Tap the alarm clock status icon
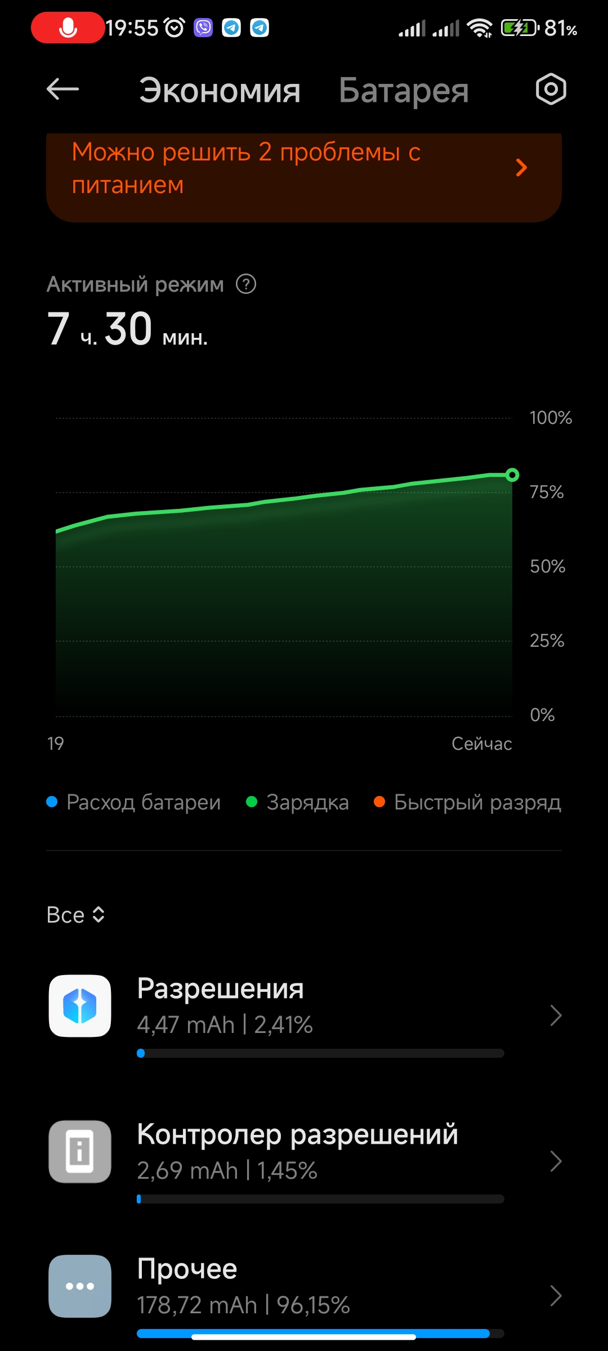 point(174,28)
